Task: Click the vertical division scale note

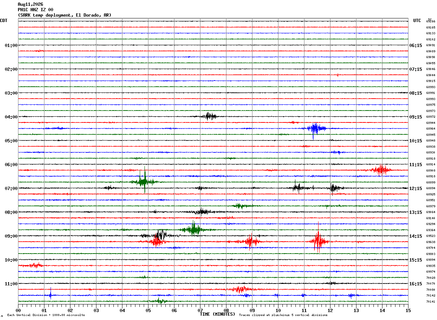Action: pyautogui.click(x=46, y=315)
